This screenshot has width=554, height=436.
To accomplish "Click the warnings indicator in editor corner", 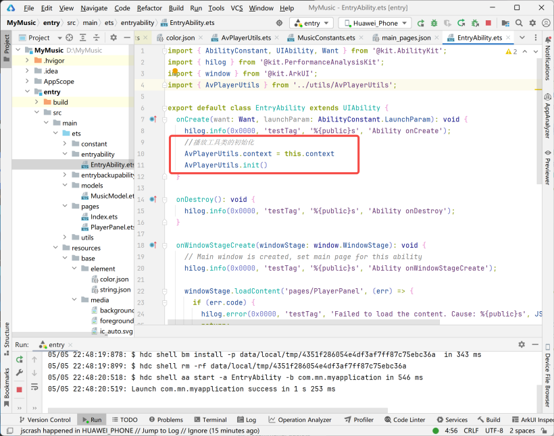I will pyautogui.click(x=511, y=51).
